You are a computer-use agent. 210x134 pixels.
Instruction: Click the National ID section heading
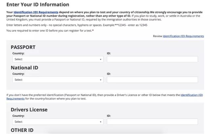[24, 68]
